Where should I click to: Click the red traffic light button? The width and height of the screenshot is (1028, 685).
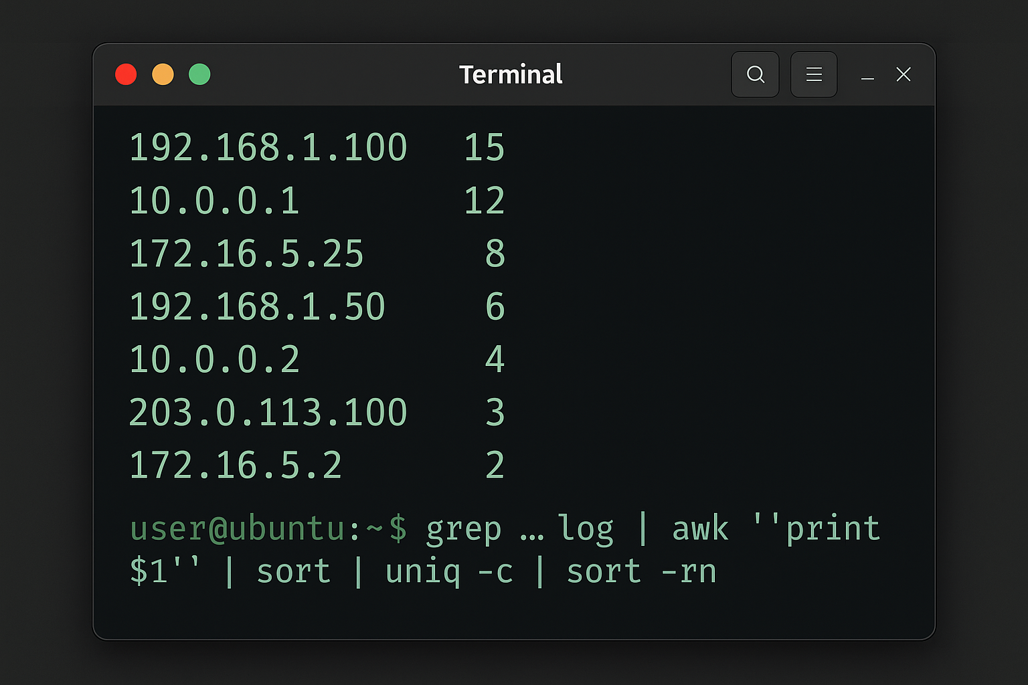[x=126, y=74]
